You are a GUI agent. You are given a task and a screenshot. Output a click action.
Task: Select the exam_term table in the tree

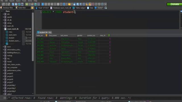coord(13,35)
